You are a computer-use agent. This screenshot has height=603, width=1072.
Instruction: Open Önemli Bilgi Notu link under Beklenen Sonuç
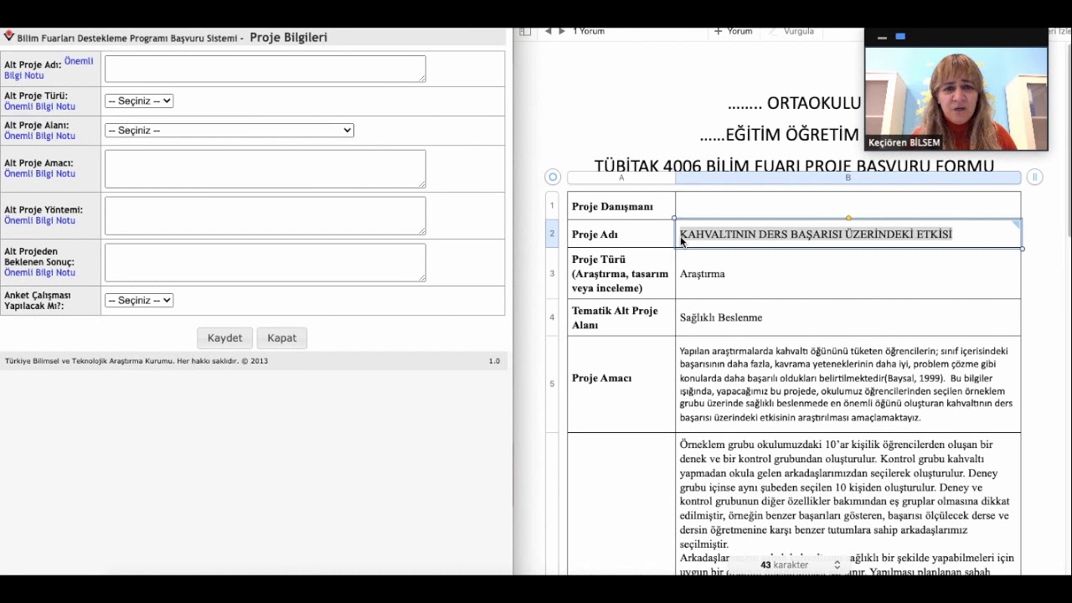39,272
